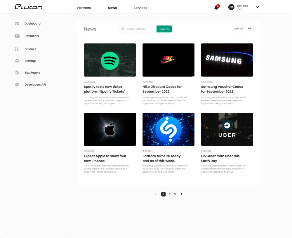Open the Partners top menu
This screenshot has width=292, height=238.
point(84,8)
